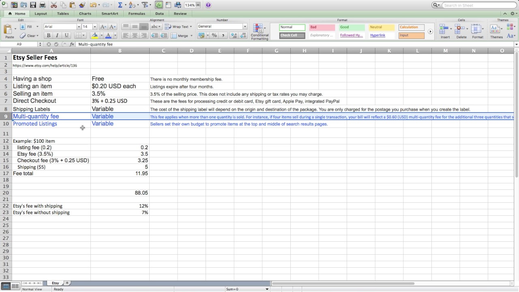Click Paste button in Edit group
The height and width of the screenshot is (292, 519).
click(x=9, y=32)
